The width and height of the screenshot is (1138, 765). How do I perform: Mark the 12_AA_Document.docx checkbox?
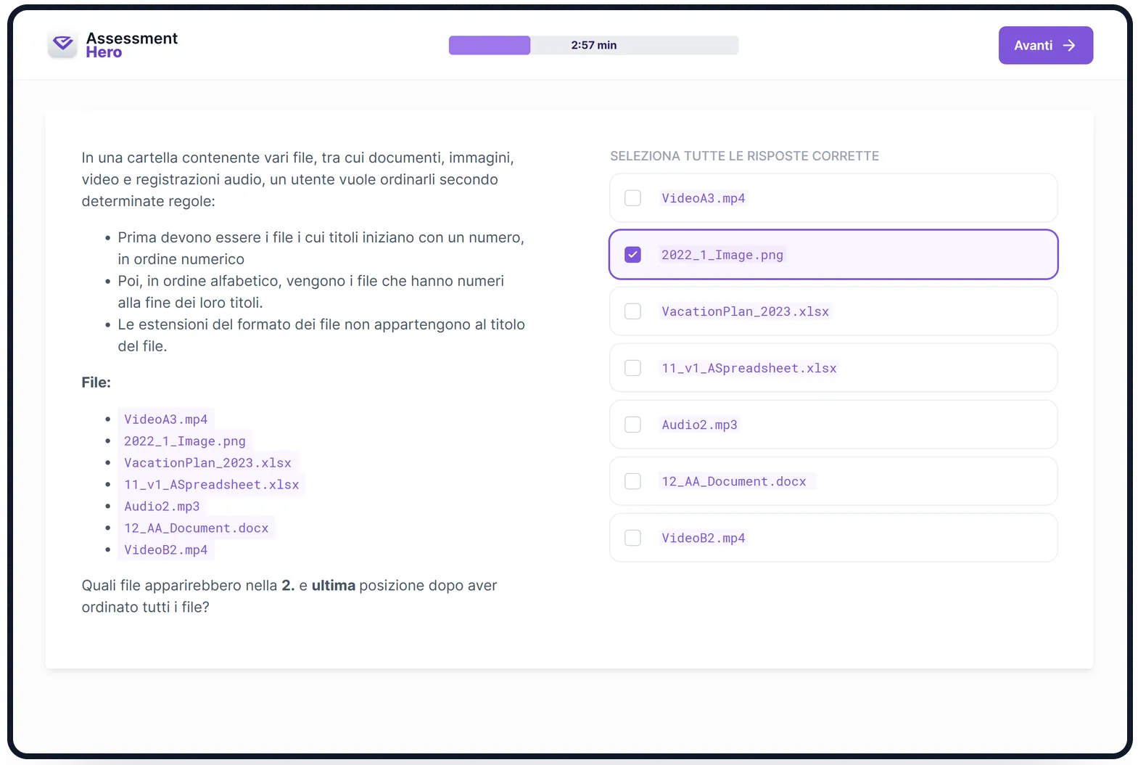pos(632,481)
